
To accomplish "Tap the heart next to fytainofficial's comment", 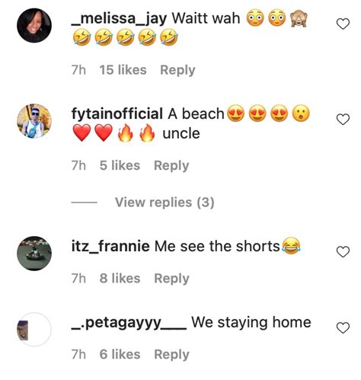I will pyautogui.click(x=343, y=120).
